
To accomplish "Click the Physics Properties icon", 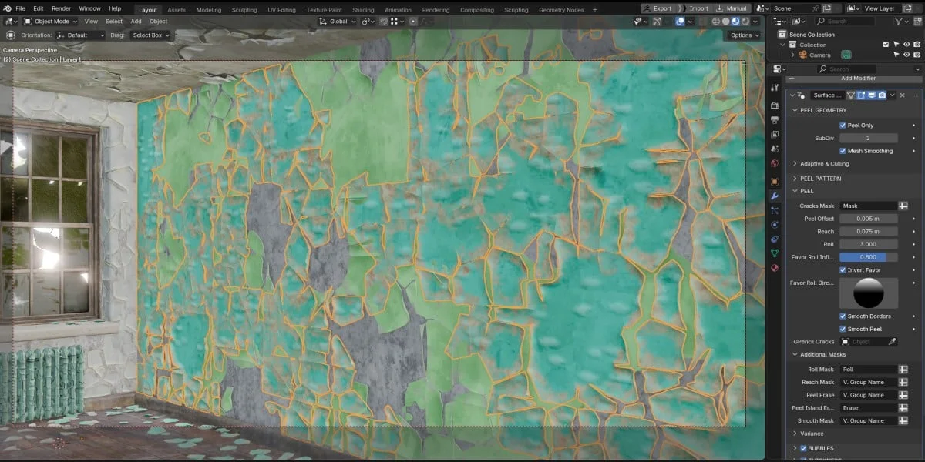I will (x=775, y=224).
